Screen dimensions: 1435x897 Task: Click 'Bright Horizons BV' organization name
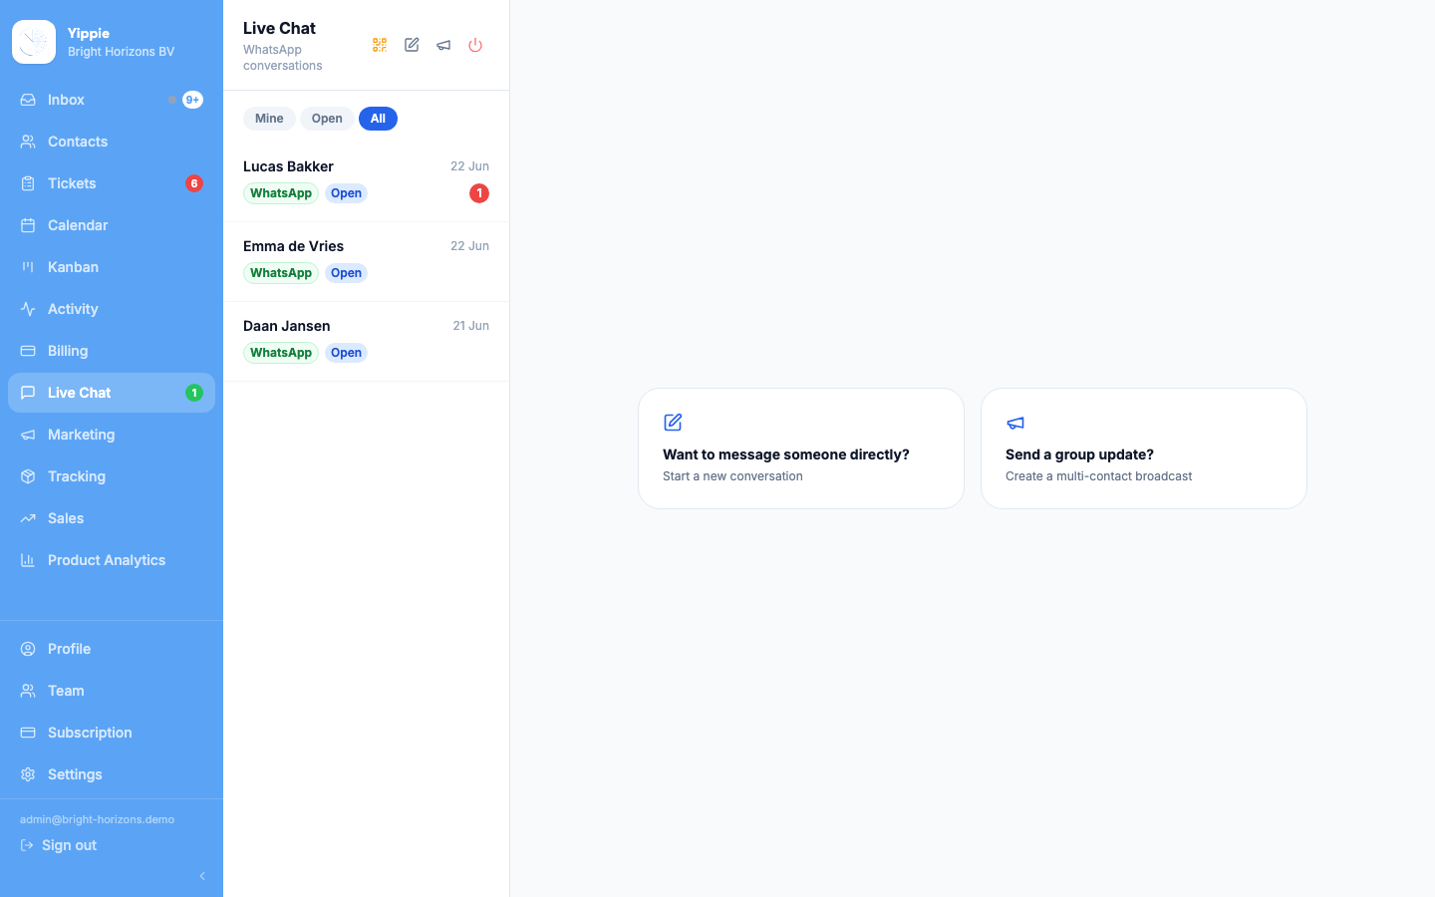tap(121, 52)
